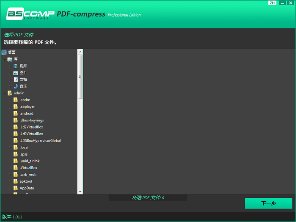Click the tree scrollbar up arrow

click(80, 52)
